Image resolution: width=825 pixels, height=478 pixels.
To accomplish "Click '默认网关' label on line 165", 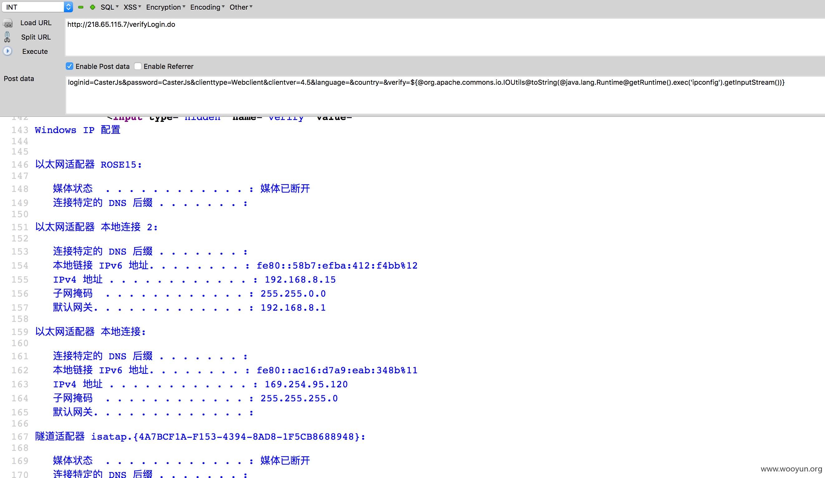I will 73,412.
